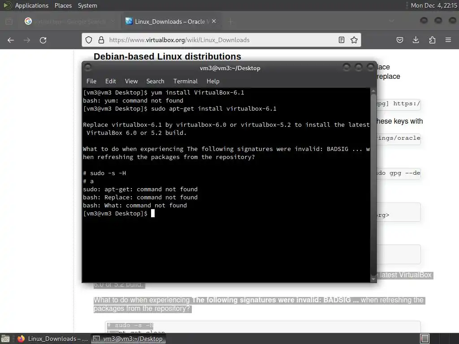Click the terminal scrollbar up arrow
459x344 pixels.
tap(373, 91)
